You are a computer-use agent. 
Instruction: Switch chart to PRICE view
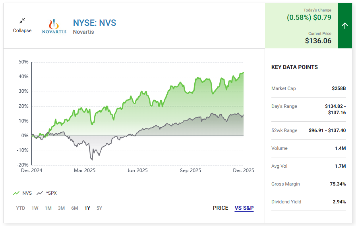[221, 208]
